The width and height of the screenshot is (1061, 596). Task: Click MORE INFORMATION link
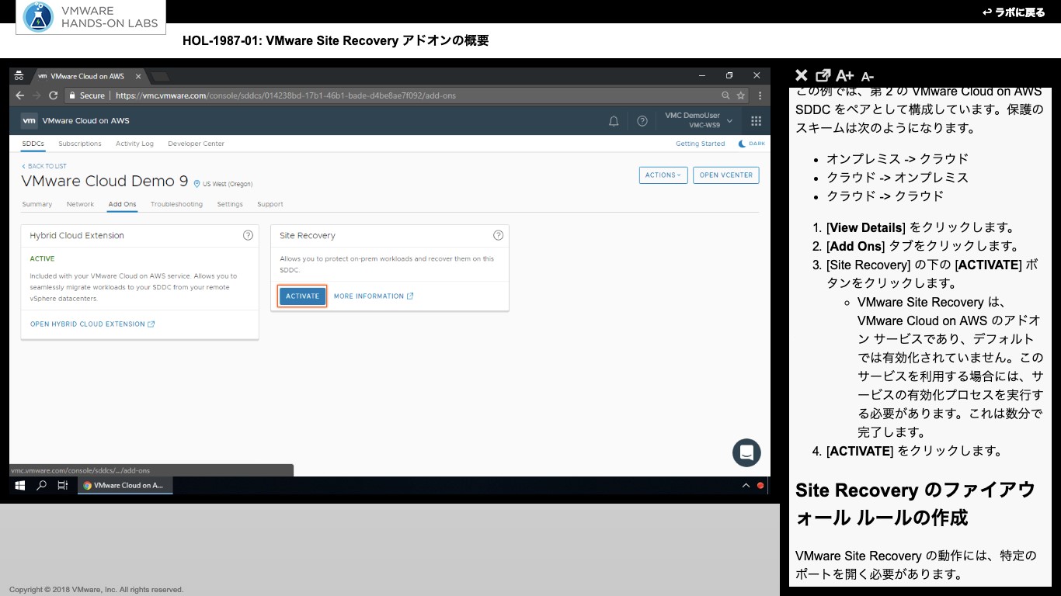click(374, 296)
